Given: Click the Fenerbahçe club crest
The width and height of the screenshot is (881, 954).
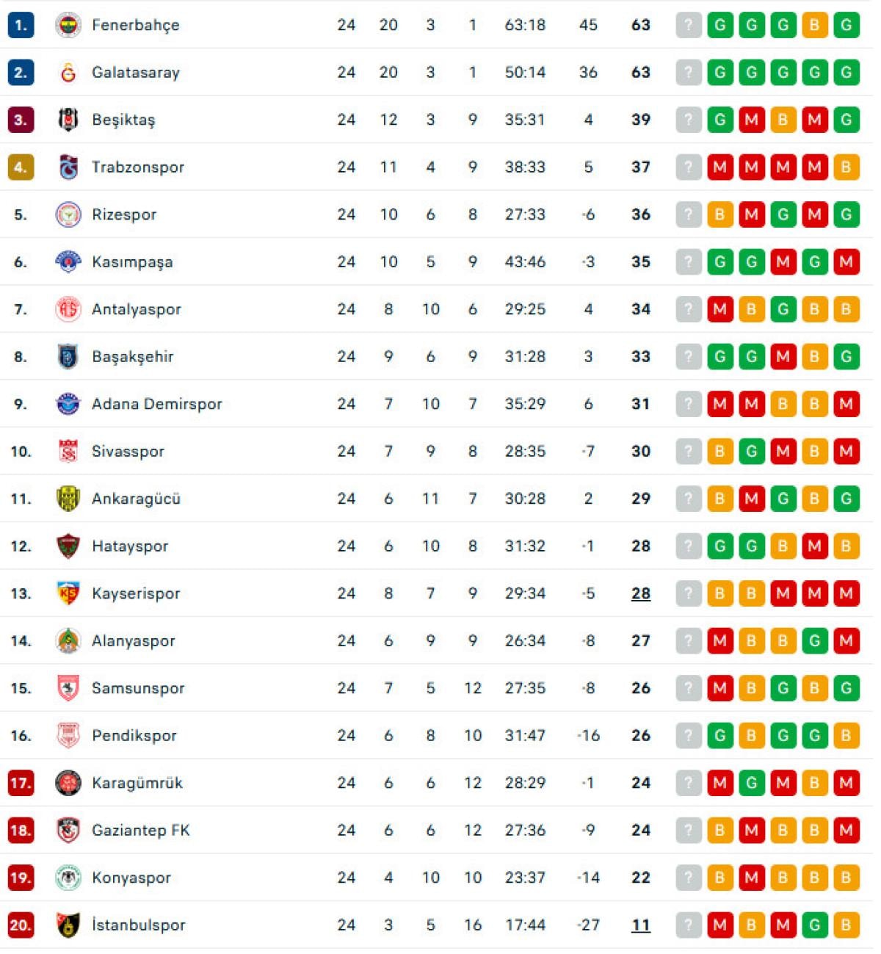Looking at the screenshot, I should tap(68, 25).
